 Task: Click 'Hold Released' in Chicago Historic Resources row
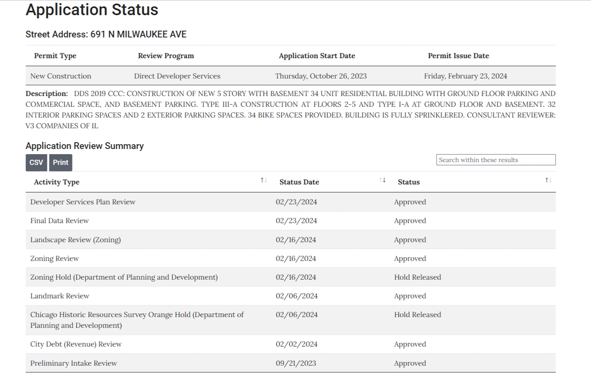pyautogui.click(x=418, y=315)
